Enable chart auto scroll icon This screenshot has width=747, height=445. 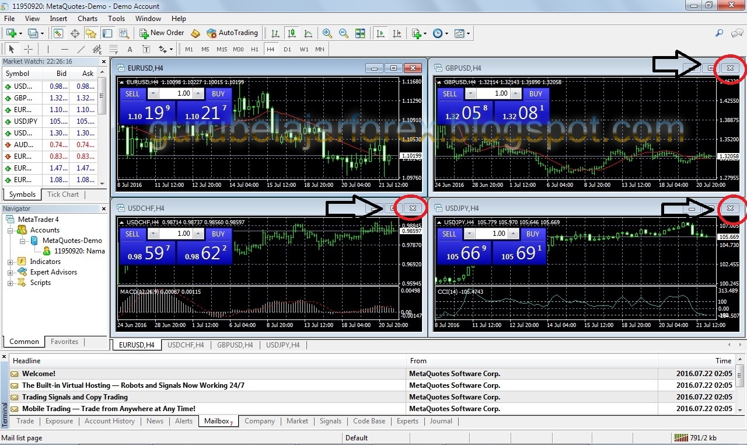(x=381, y=33)
